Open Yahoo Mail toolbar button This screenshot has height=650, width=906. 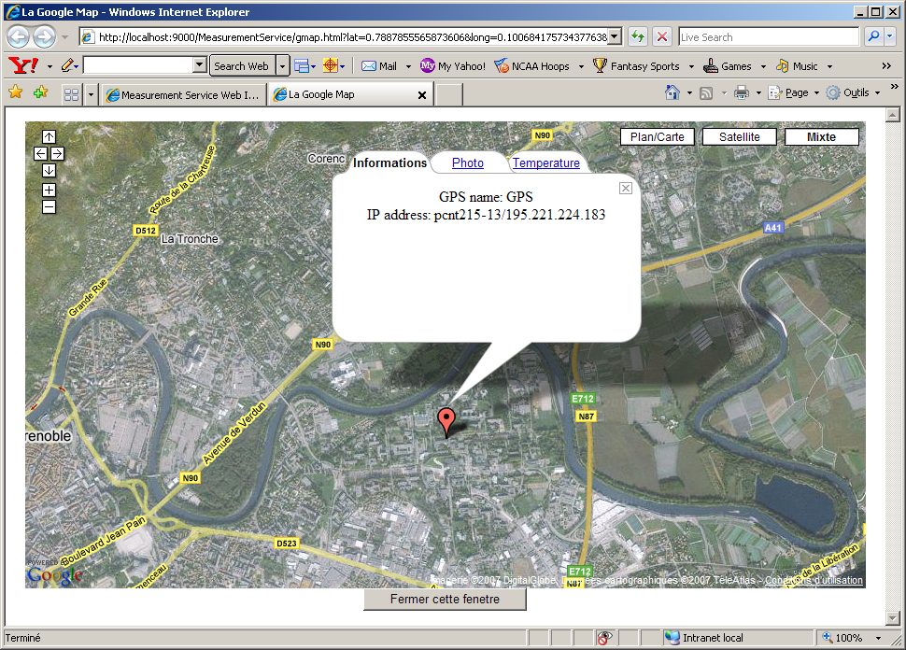pyautogui.click(x=379, y=66)
